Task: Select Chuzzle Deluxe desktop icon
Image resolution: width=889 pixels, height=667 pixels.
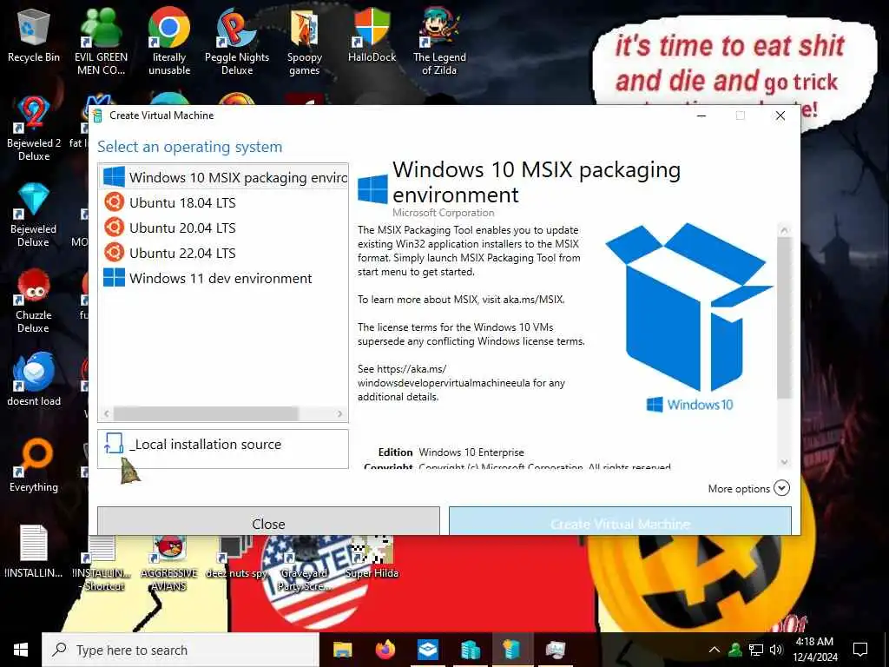Action: click(34, 300)
